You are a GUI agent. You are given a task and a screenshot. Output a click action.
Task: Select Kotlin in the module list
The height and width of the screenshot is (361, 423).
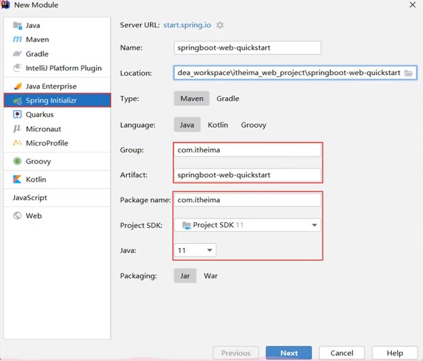pos(57,179)
